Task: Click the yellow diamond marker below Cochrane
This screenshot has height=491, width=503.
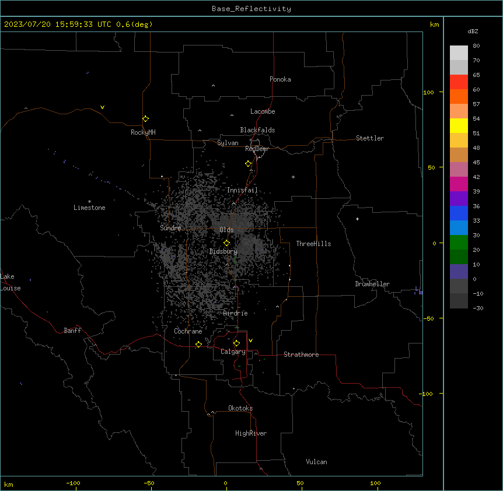Action: pyautogui.click(x=198, y=344)
